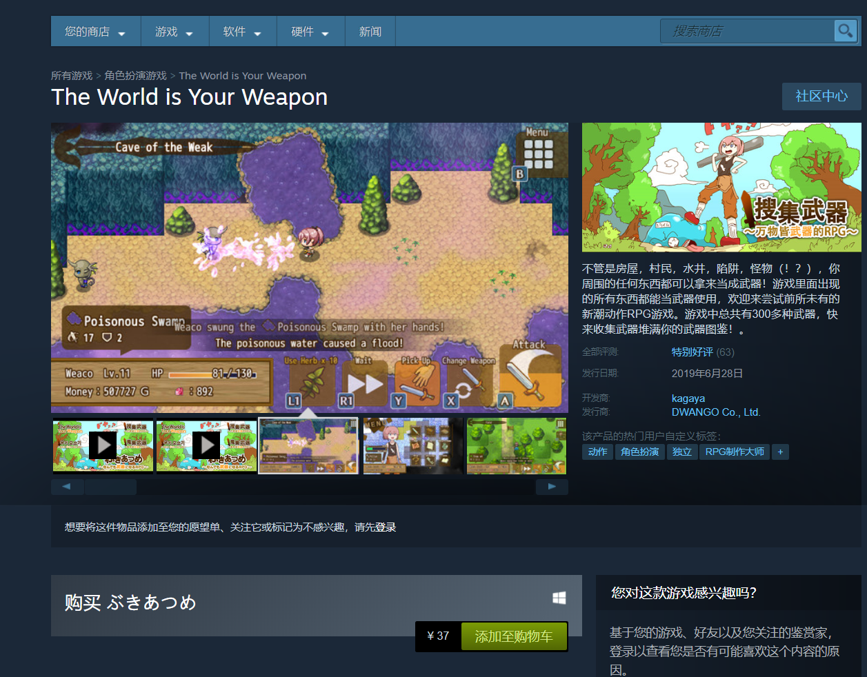Open developer kagaya link

[x=688, y=398]
